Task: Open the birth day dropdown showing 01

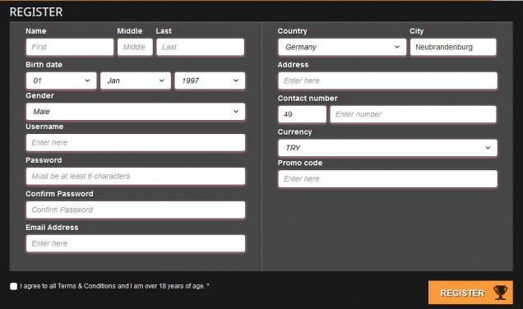Action: (62, 81)
